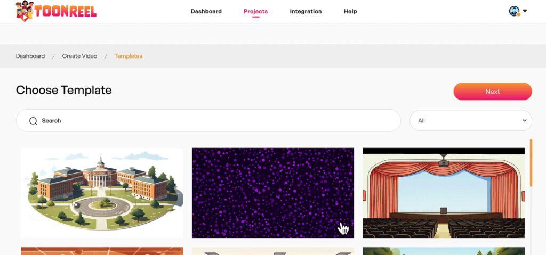Click into the template Search field
Screen dimensions: 546x255
(208, 121)
